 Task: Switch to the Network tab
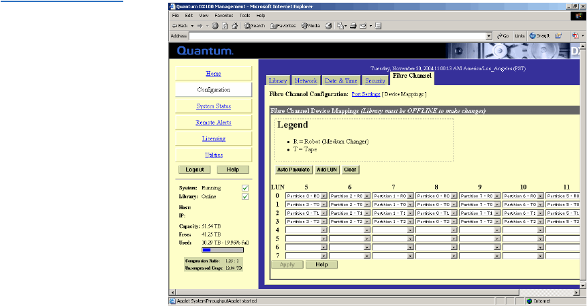click(306, 81)
